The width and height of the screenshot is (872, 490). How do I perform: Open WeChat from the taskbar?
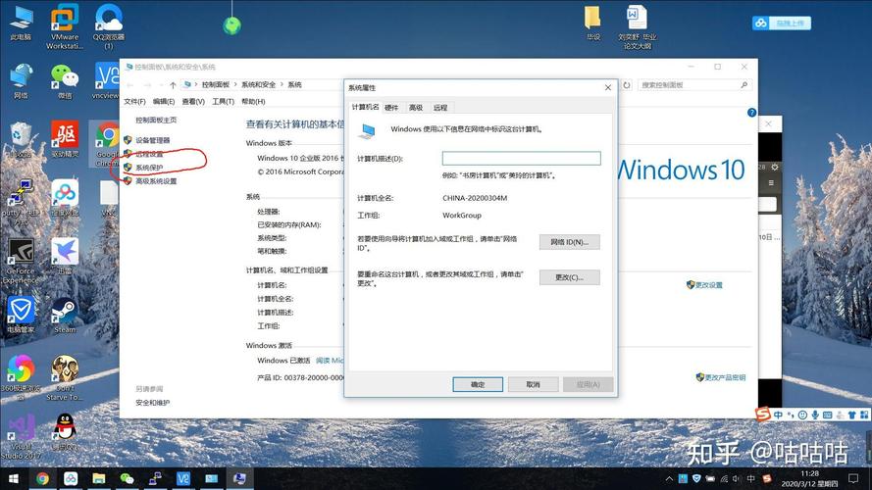click(127, 478)
